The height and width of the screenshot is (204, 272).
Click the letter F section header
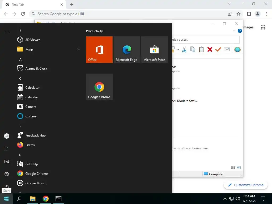pyautogui.click(x=20, y=126)
